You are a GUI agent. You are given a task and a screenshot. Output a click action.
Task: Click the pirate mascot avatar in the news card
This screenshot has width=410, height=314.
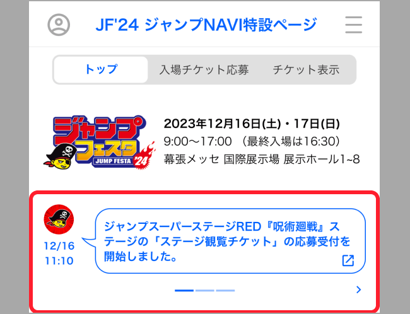click(x=59, y=219)
